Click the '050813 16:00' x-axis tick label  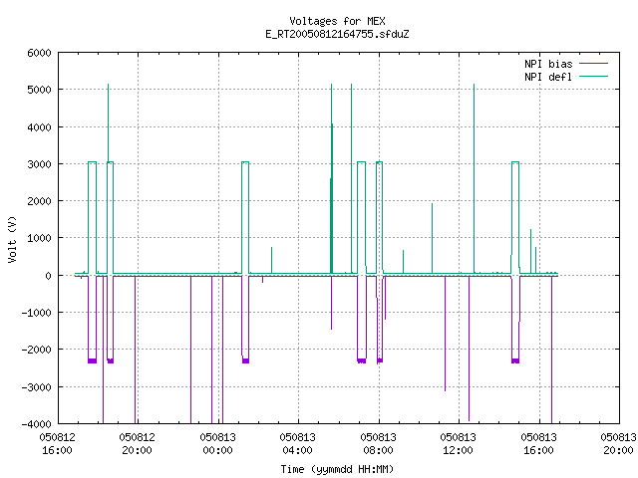(x=538, y=444)
